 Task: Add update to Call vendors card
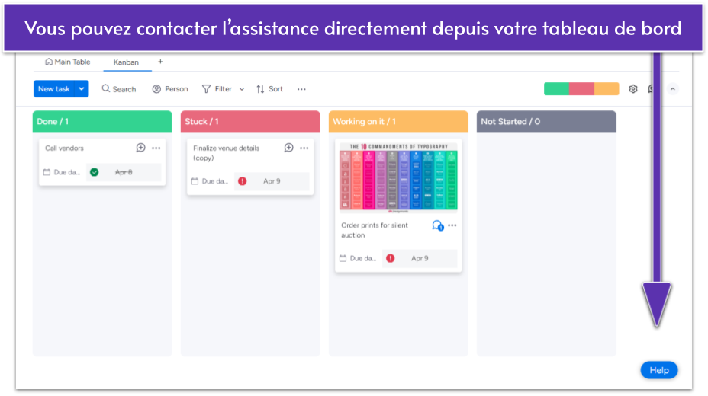tap(141, 148)
